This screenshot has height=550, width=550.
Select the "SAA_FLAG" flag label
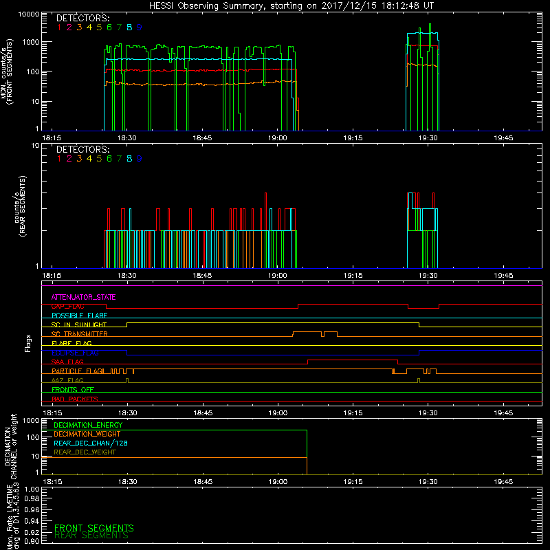click(67, 362)
